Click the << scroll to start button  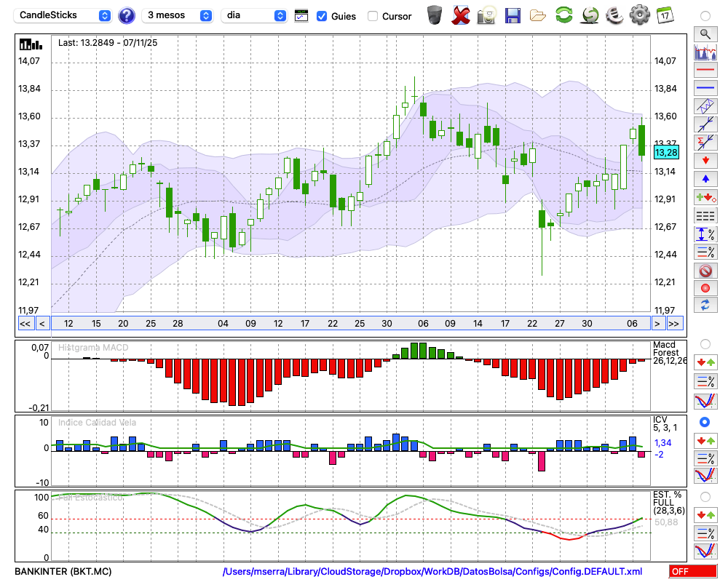(25, 324)
